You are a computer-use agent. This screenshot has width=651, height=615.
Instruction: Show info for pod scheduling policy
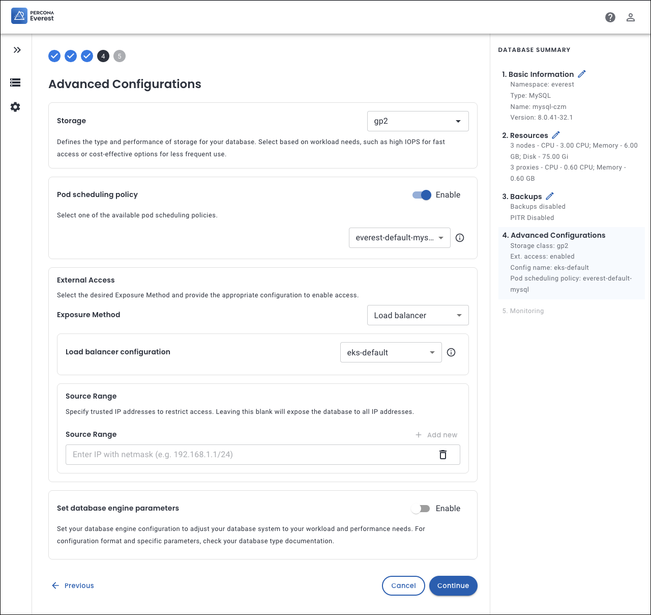coord(460,238)
